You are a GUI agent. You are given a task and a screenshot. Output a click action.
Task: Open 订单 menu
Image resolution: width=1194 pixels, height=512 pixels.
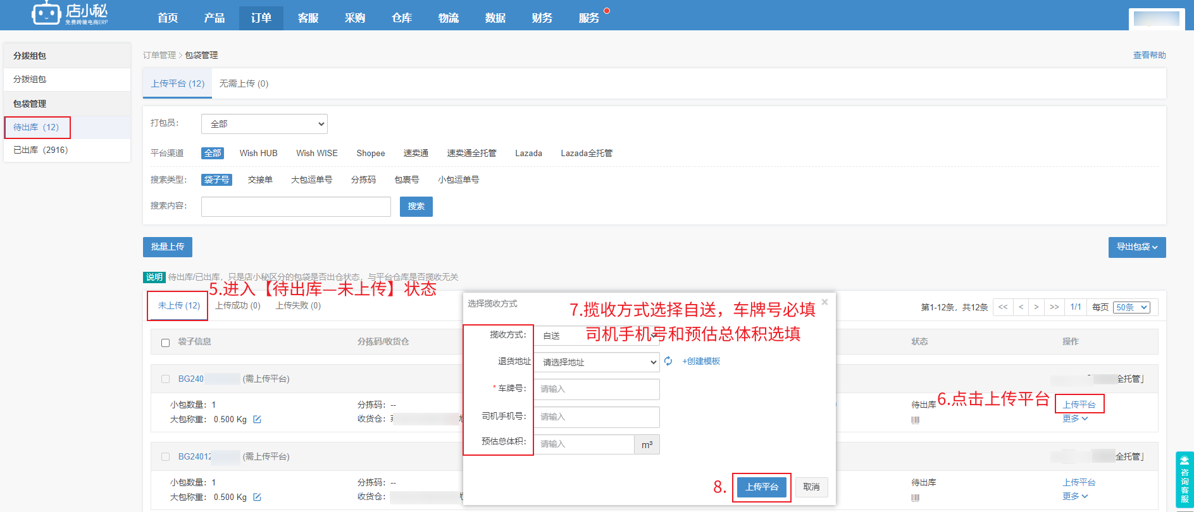[x=261, y=18]
